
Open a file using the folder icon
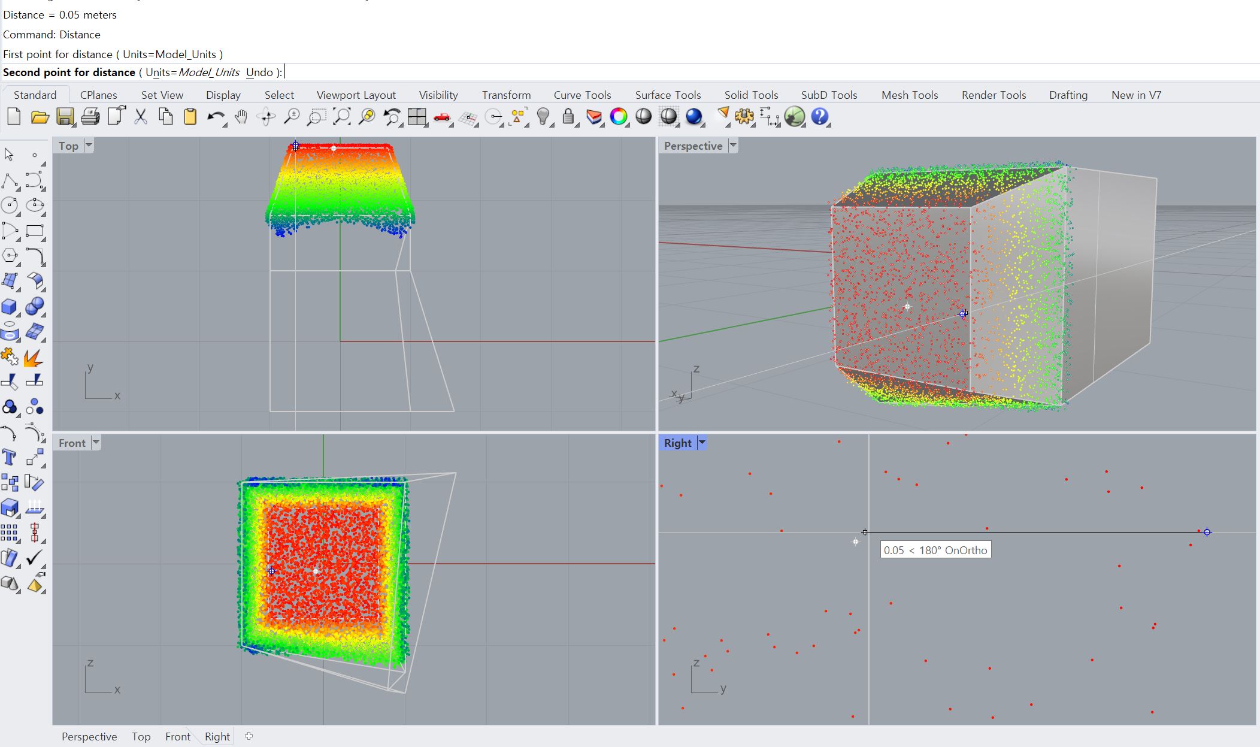[40, 116]
